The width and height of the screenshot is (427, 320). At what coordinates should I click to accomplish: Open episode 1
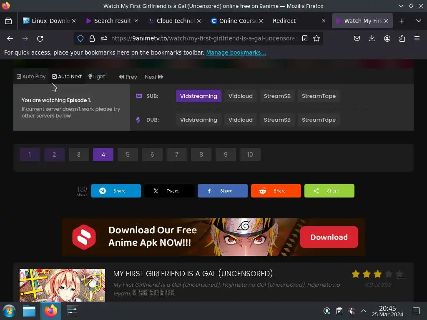click(30, 155)
